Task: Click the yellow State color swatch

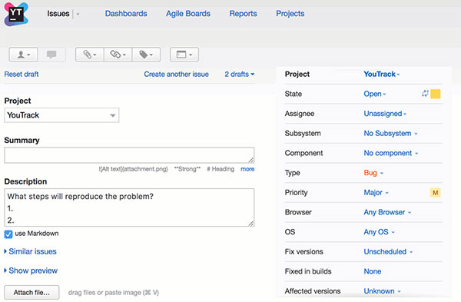Action: click(436, 94)
